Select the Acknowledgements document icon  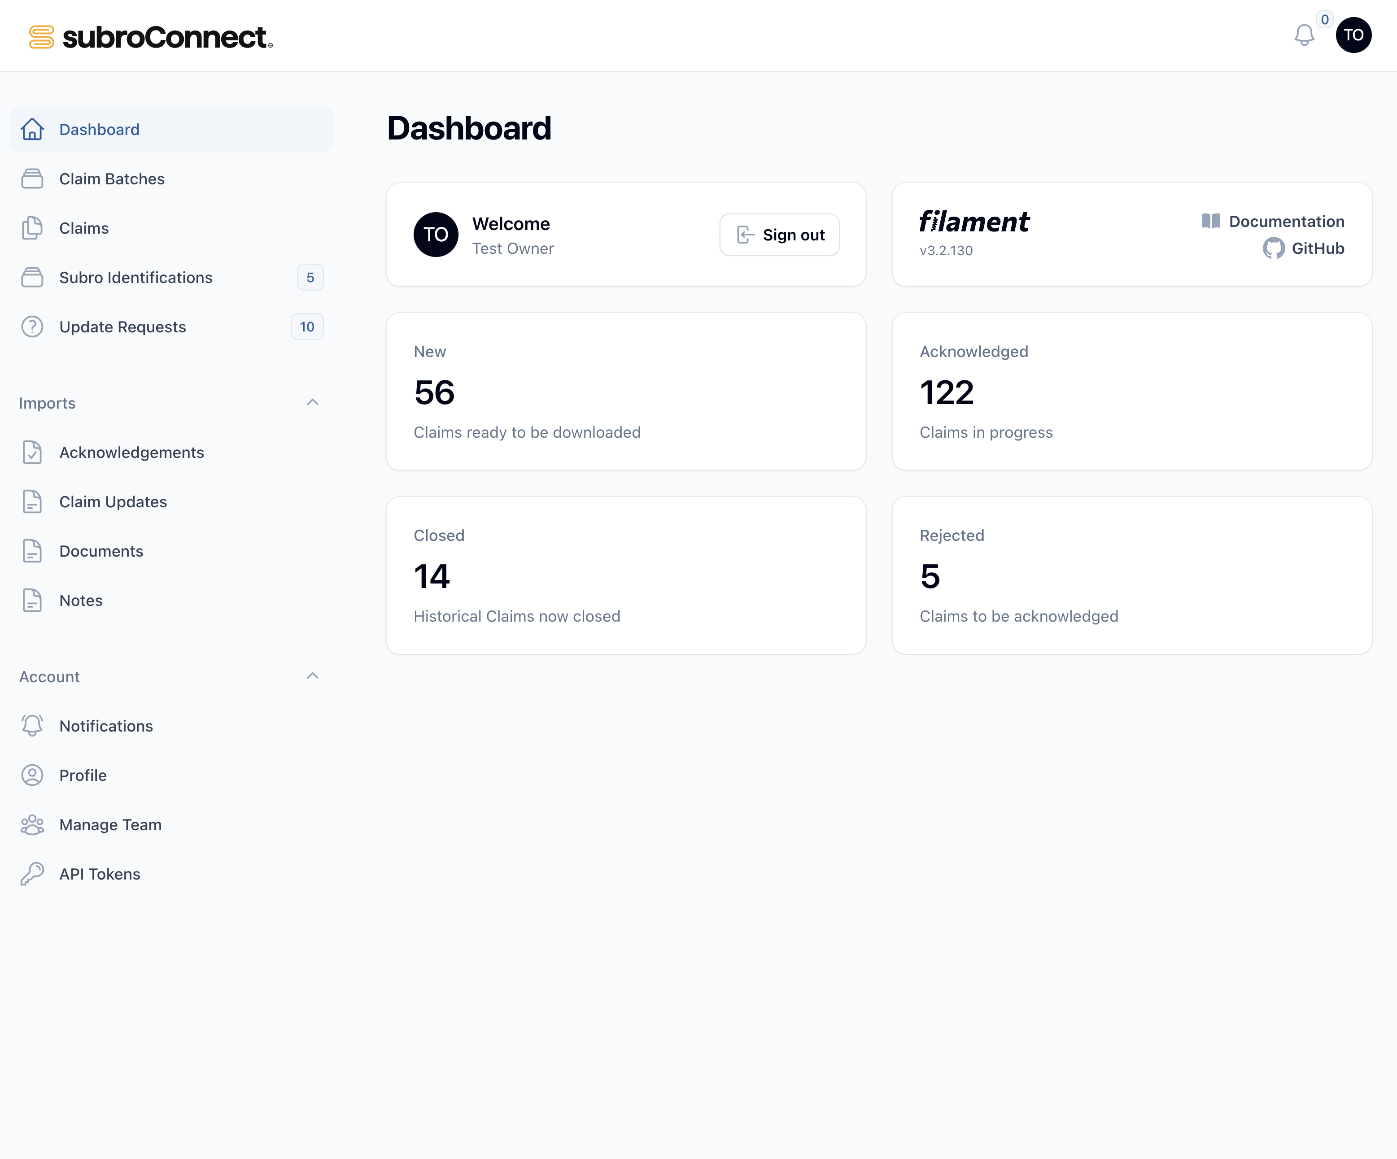tap(33, 452)
